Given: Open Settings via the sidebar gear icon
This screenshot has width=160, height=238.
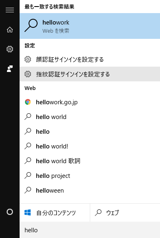Looking at the screenshot, I should (10, 49).
